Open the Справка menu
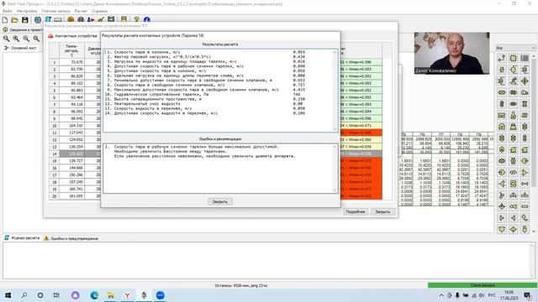This screenshot has height=302, width=538. click(99, 11)
